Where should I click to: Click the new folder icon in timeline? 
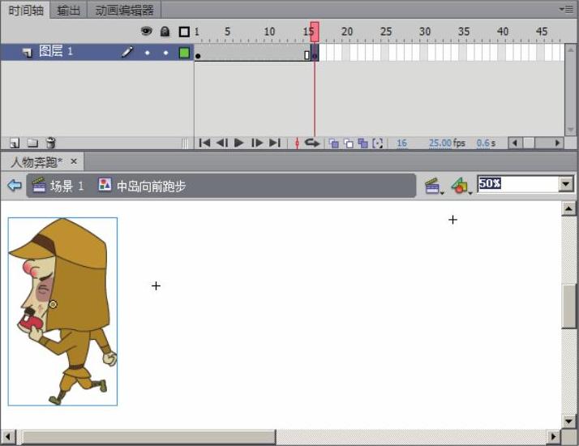tap(33, 143)
